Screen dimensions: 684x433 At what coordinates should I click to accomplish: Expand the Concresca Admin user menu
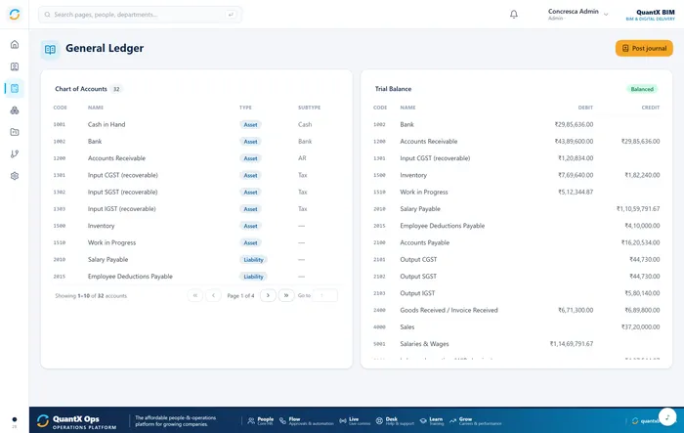coord(578,14)
